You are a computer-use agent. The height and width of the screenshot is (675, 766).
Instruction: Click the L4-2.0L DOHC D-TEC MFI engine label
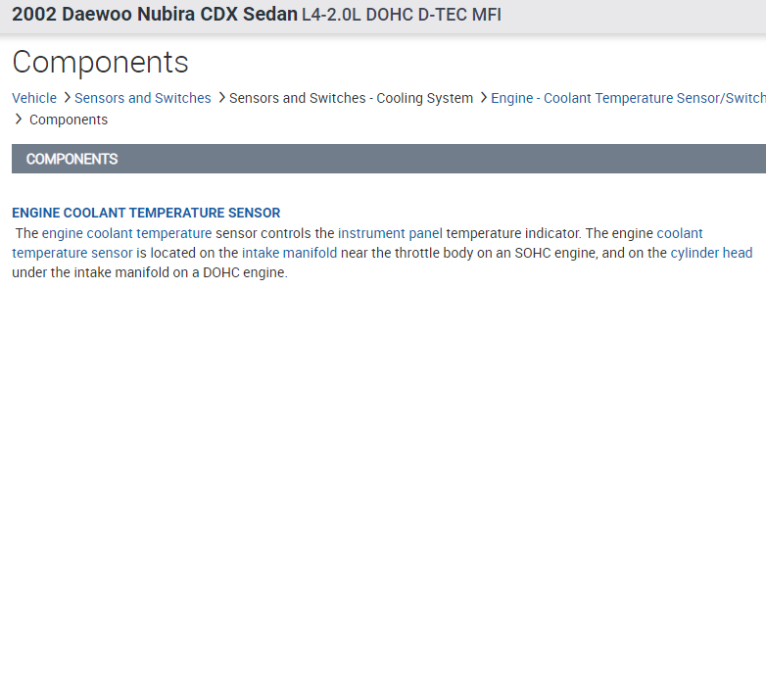click(402, 16)
